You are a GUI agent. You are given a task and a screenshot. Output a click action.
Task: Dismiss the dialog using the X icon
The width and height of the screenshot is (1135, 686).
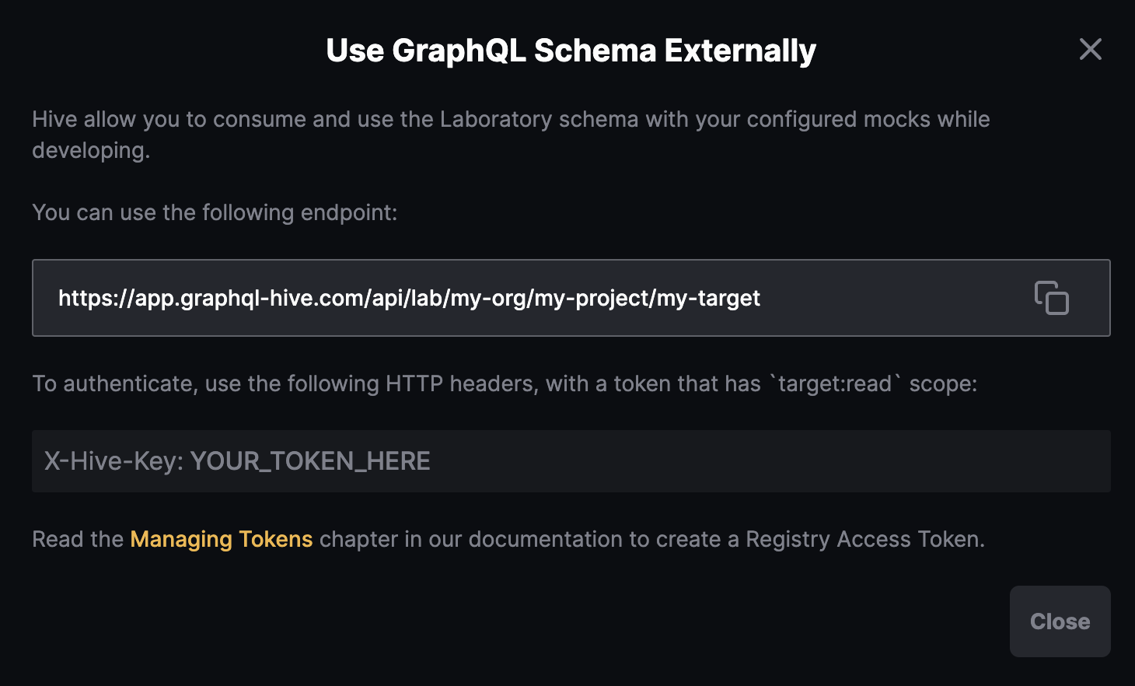coord(1090,50)
